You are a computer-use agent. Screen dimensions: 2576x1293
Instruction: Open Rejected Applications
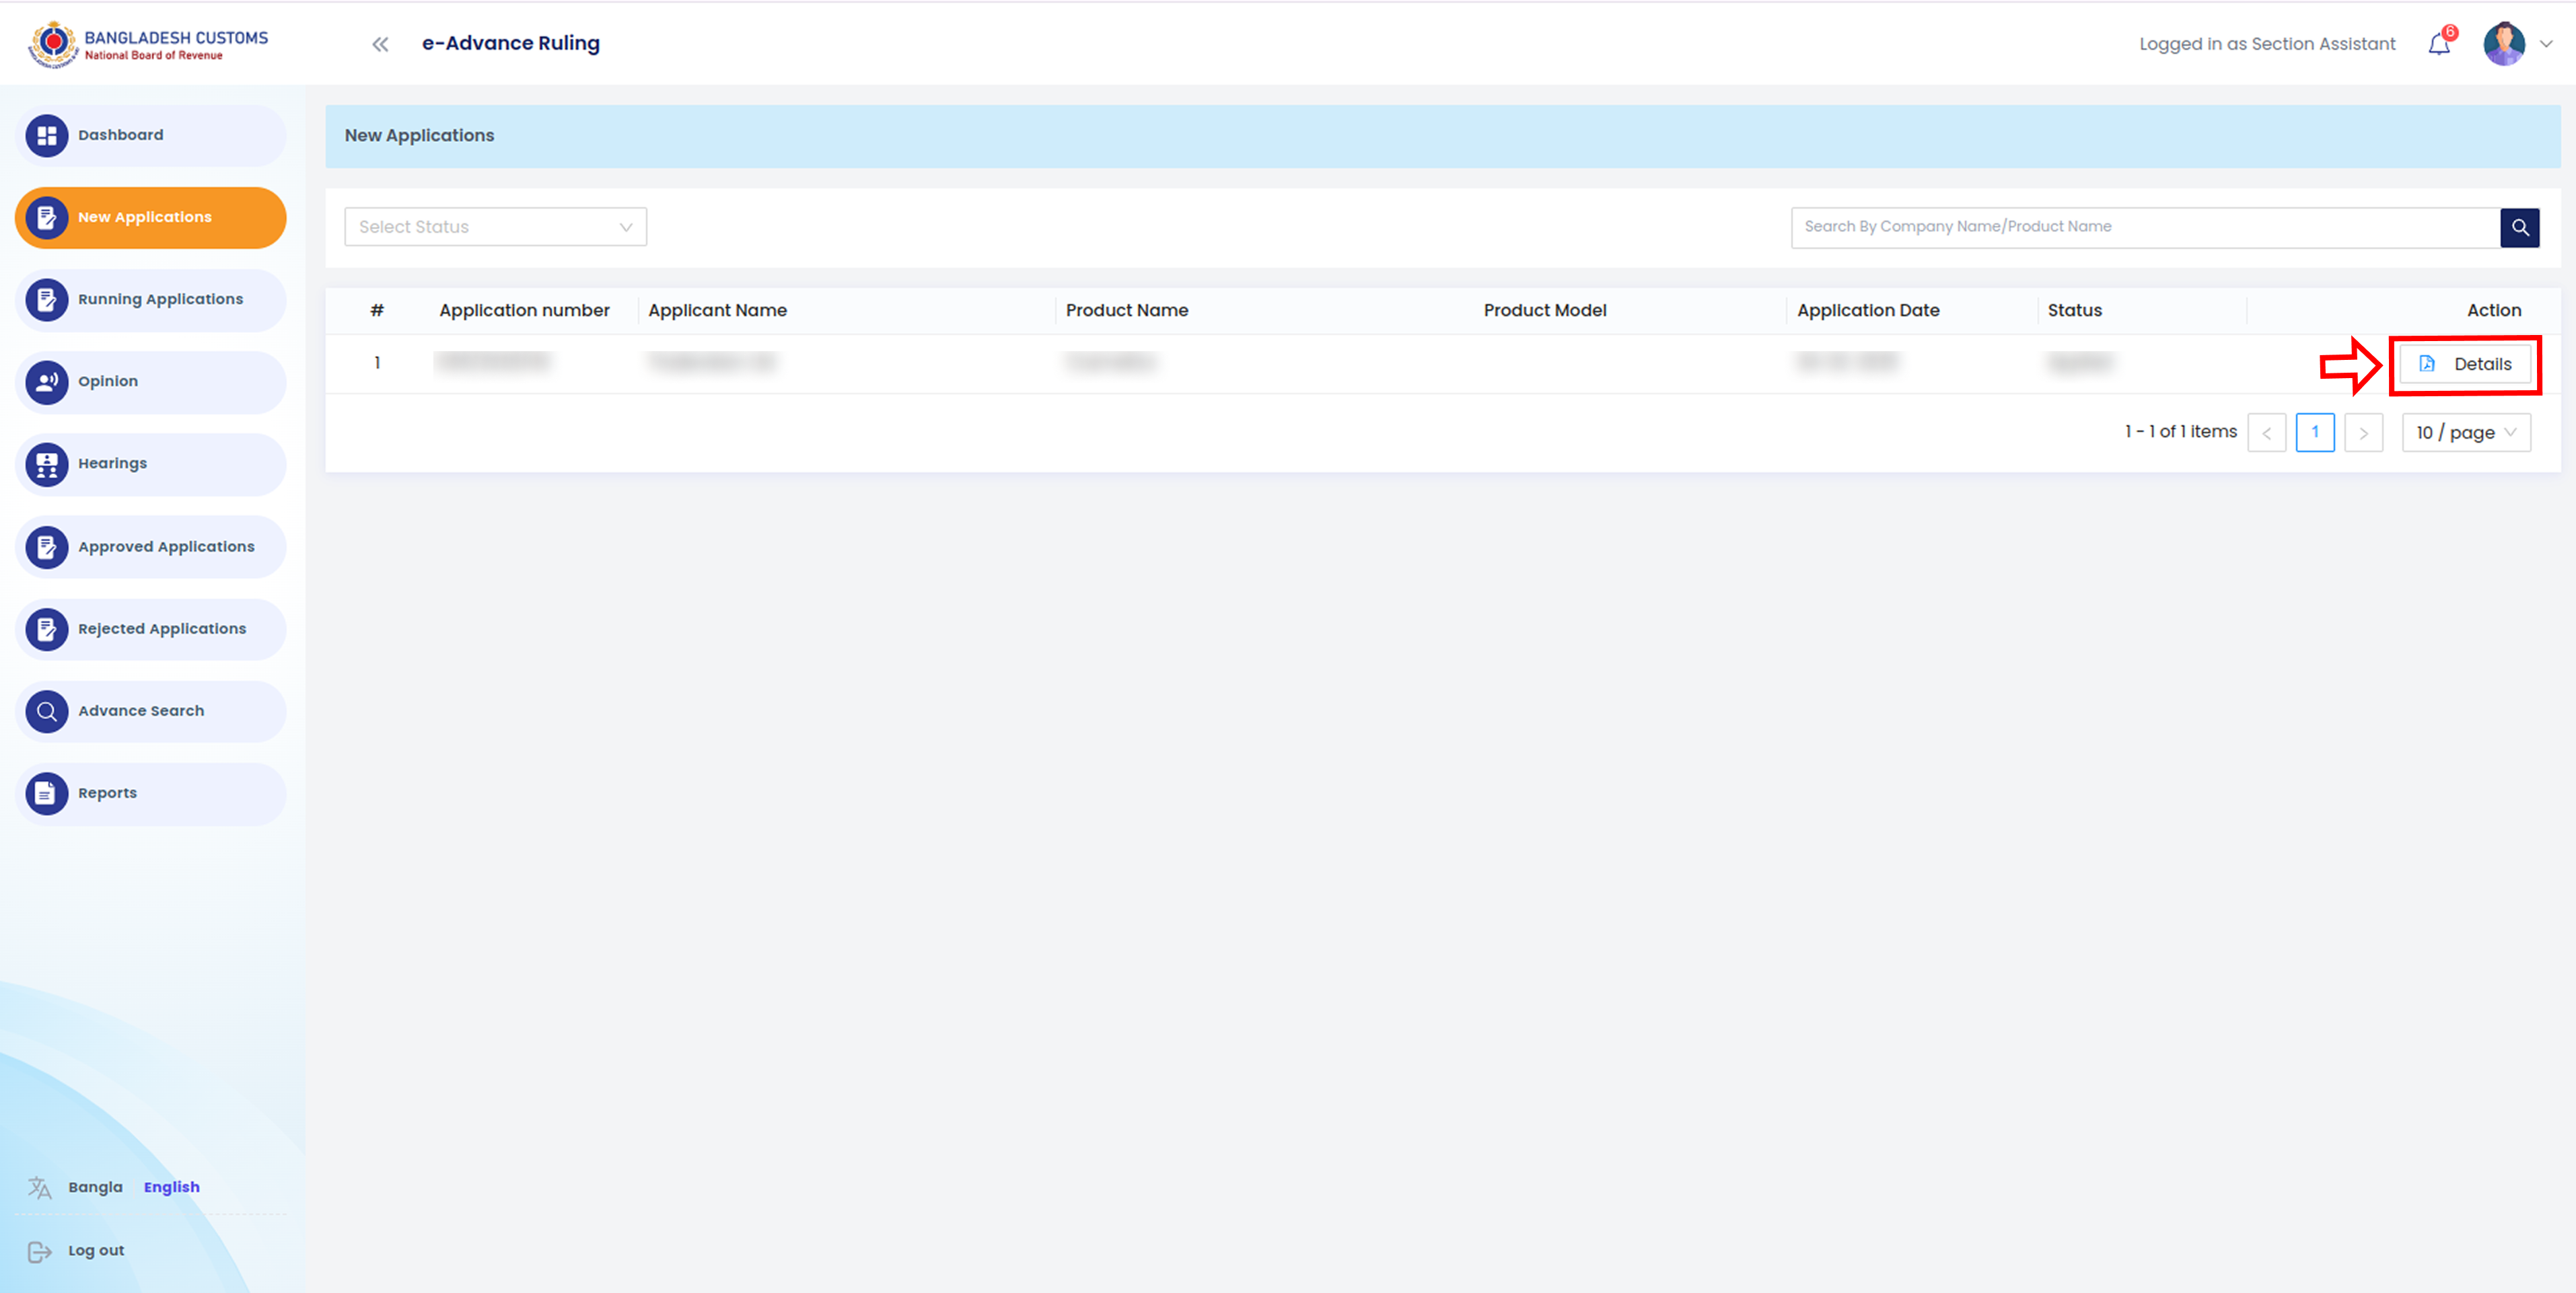(x=151, y=629)
